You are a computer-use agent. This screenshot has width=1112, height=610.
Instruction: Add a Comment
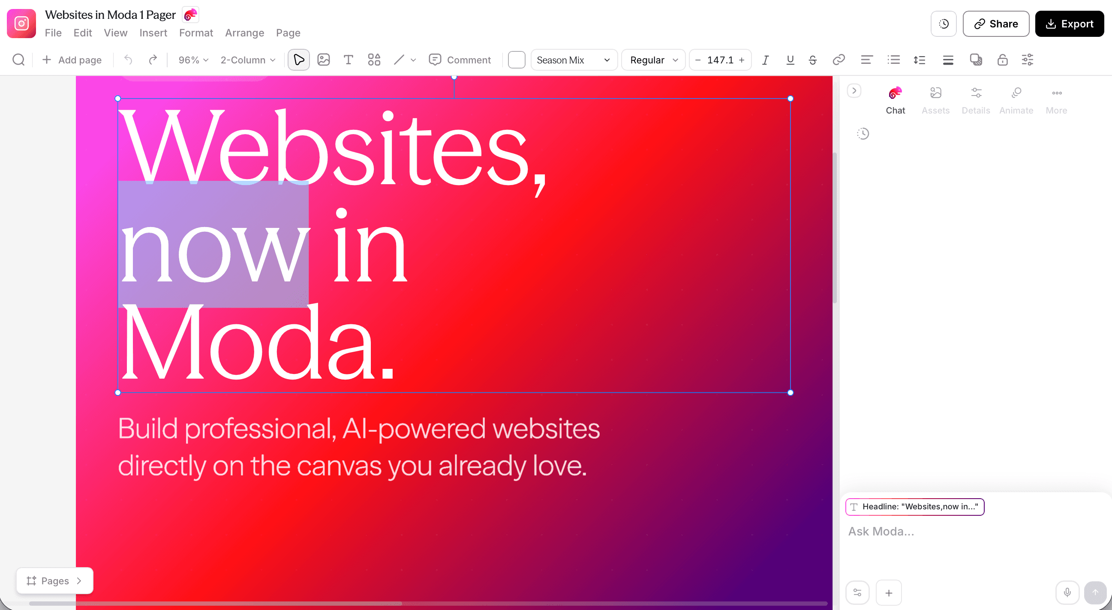460,60
